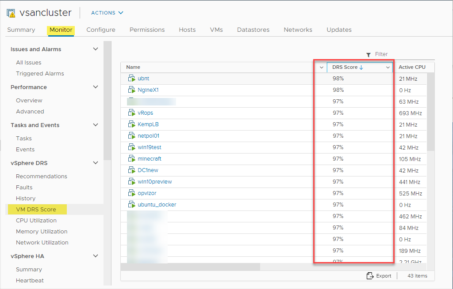Switch to the Permissions tab

point(147,30)
